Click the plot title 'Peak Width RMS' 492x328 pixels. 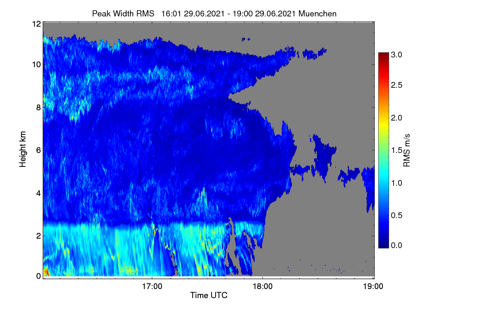(123, 14)
